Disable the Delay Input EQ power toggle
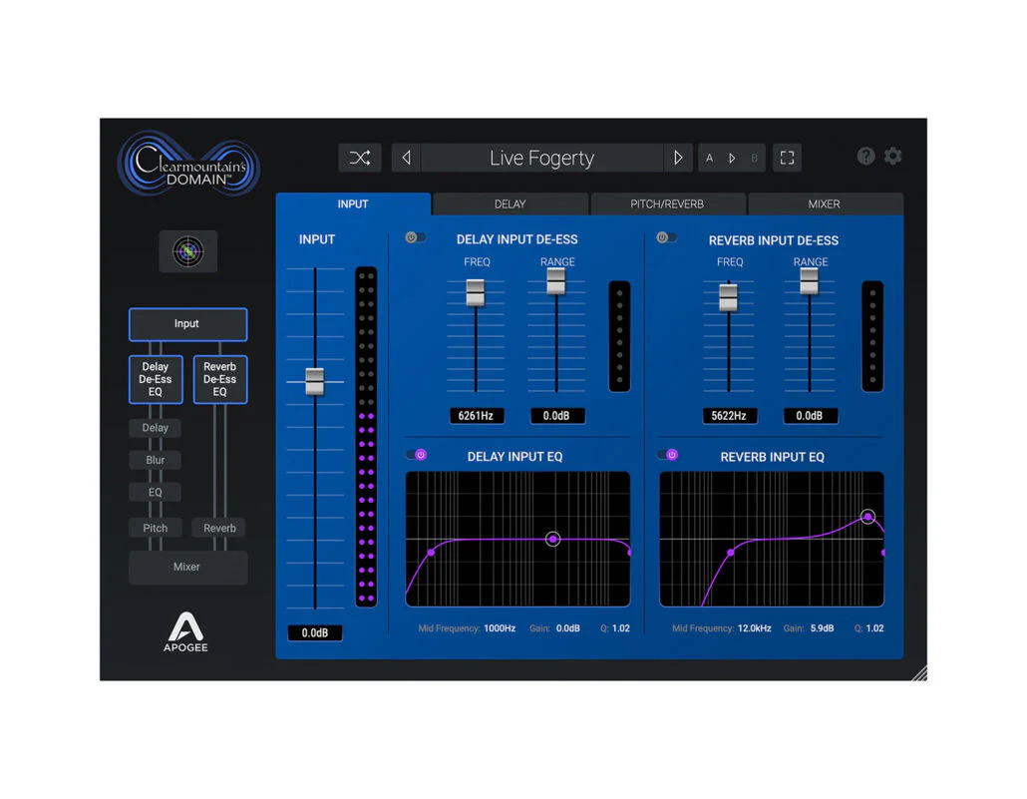The height and width of the screenshot is (799, 1027). click(x=417, y=454)
